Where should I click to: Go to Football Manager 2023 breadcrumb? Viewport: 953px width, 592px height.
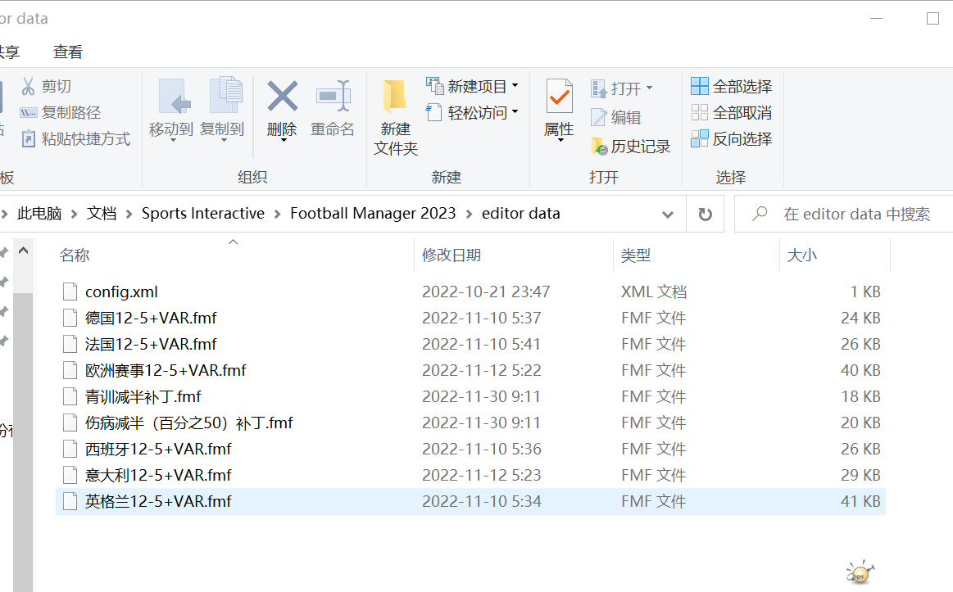(373, 214)
